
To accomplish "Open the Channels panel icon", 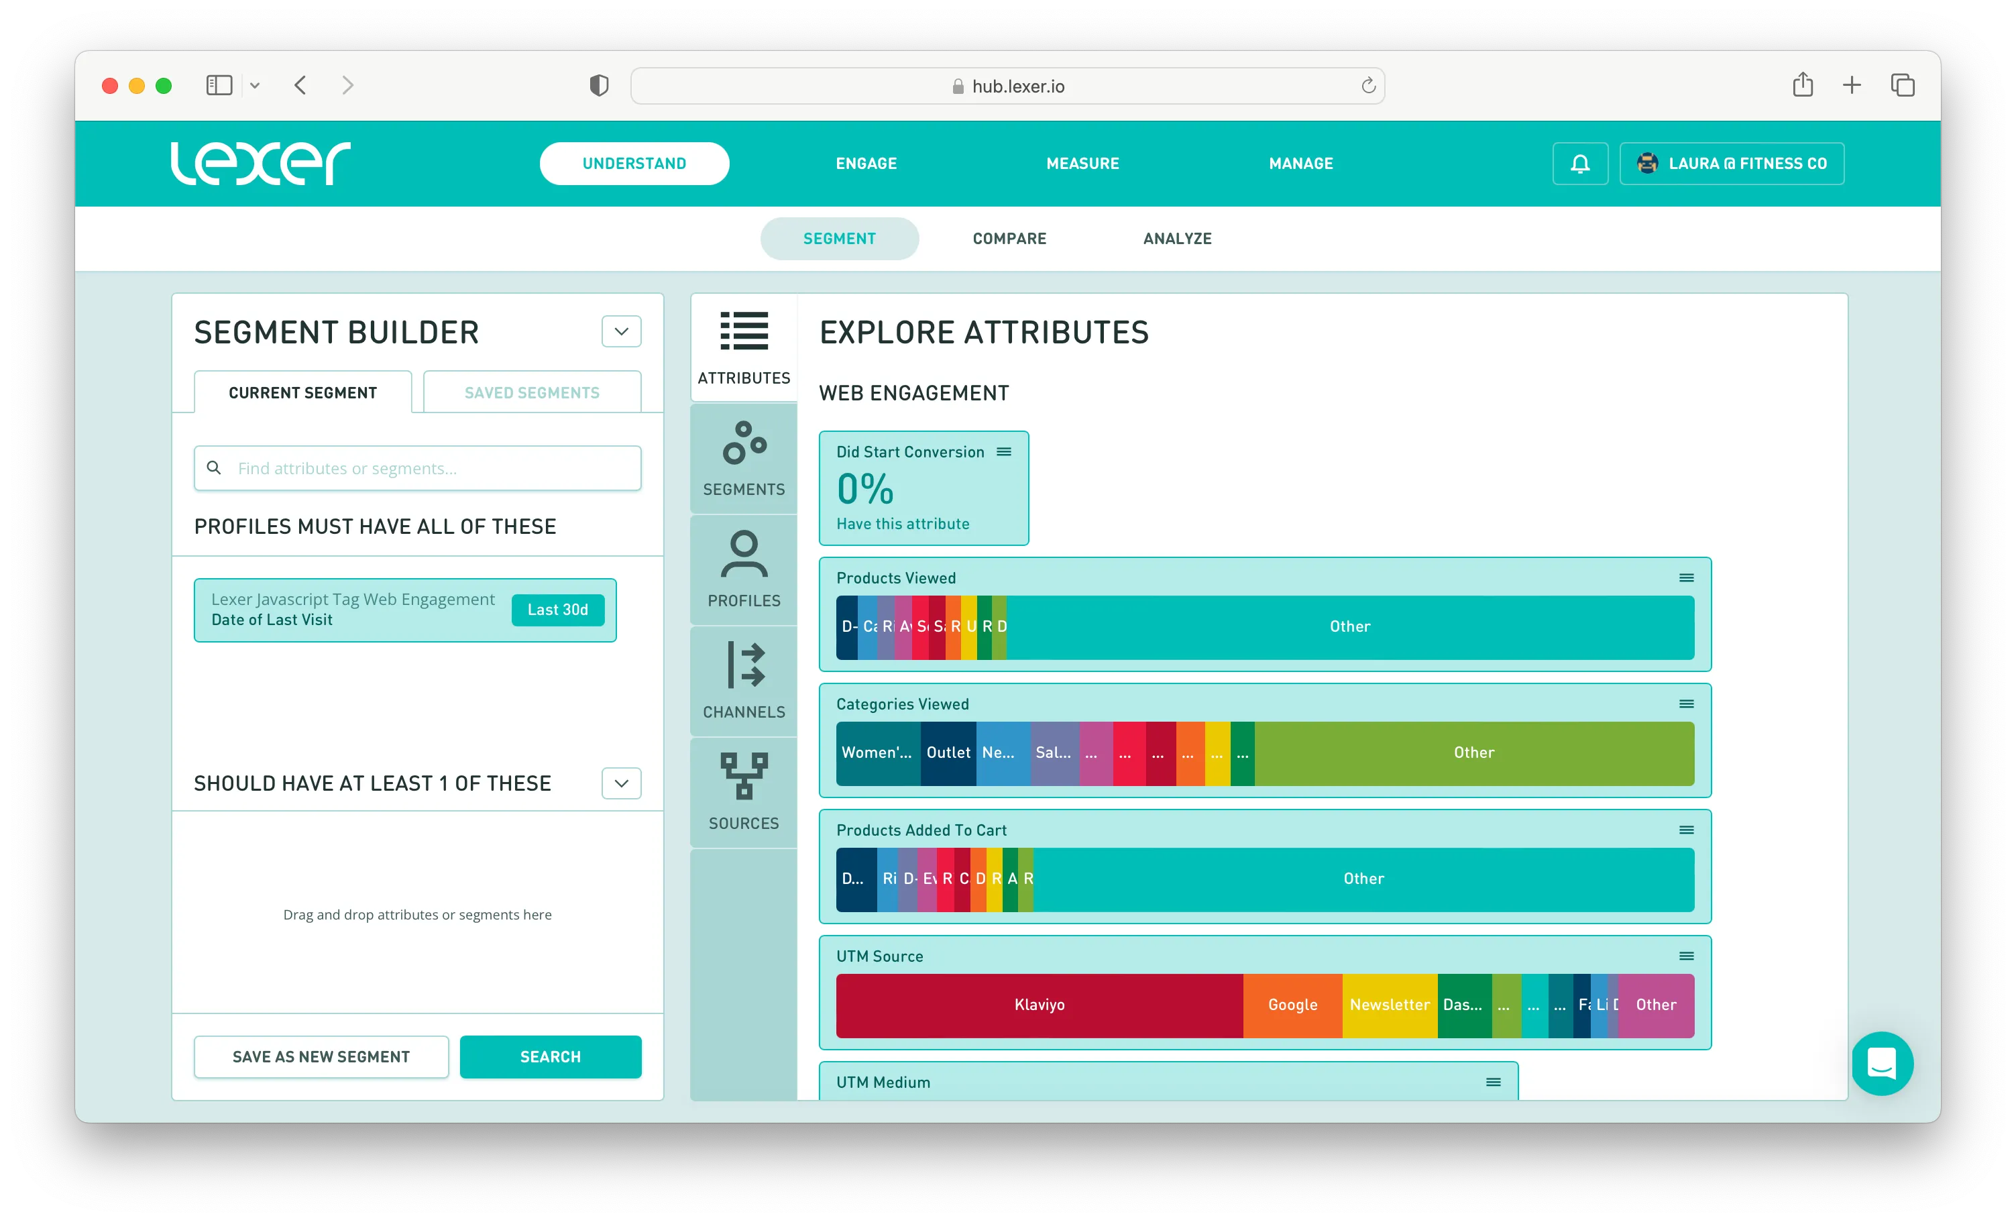I will 743,681.
